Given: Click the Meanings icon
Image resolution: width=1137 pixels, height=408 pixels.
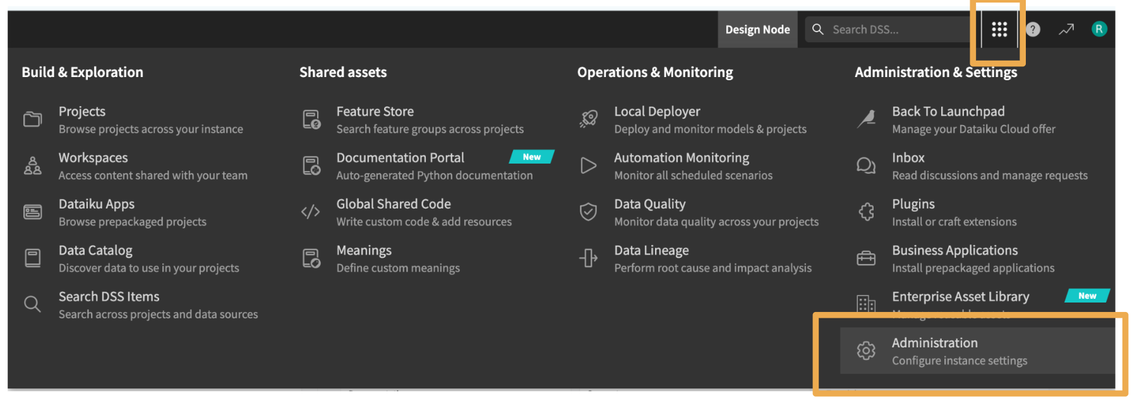Looking at the screenshot, I should (x=311, y=258).
